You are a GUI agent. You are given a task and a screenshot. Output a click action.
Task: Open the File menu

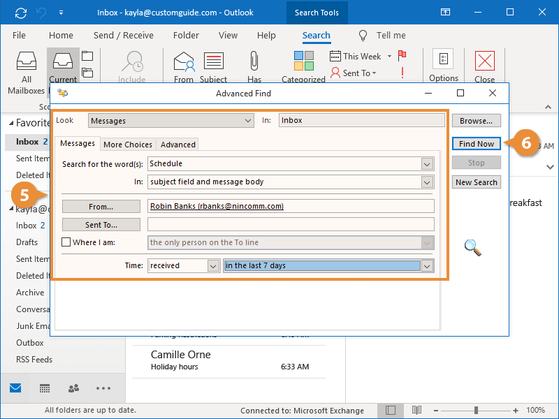click(19, 36)
